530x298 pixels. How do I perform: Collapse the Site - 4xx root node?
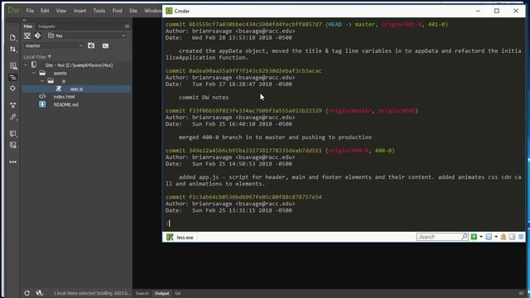[x=26, y=65]
